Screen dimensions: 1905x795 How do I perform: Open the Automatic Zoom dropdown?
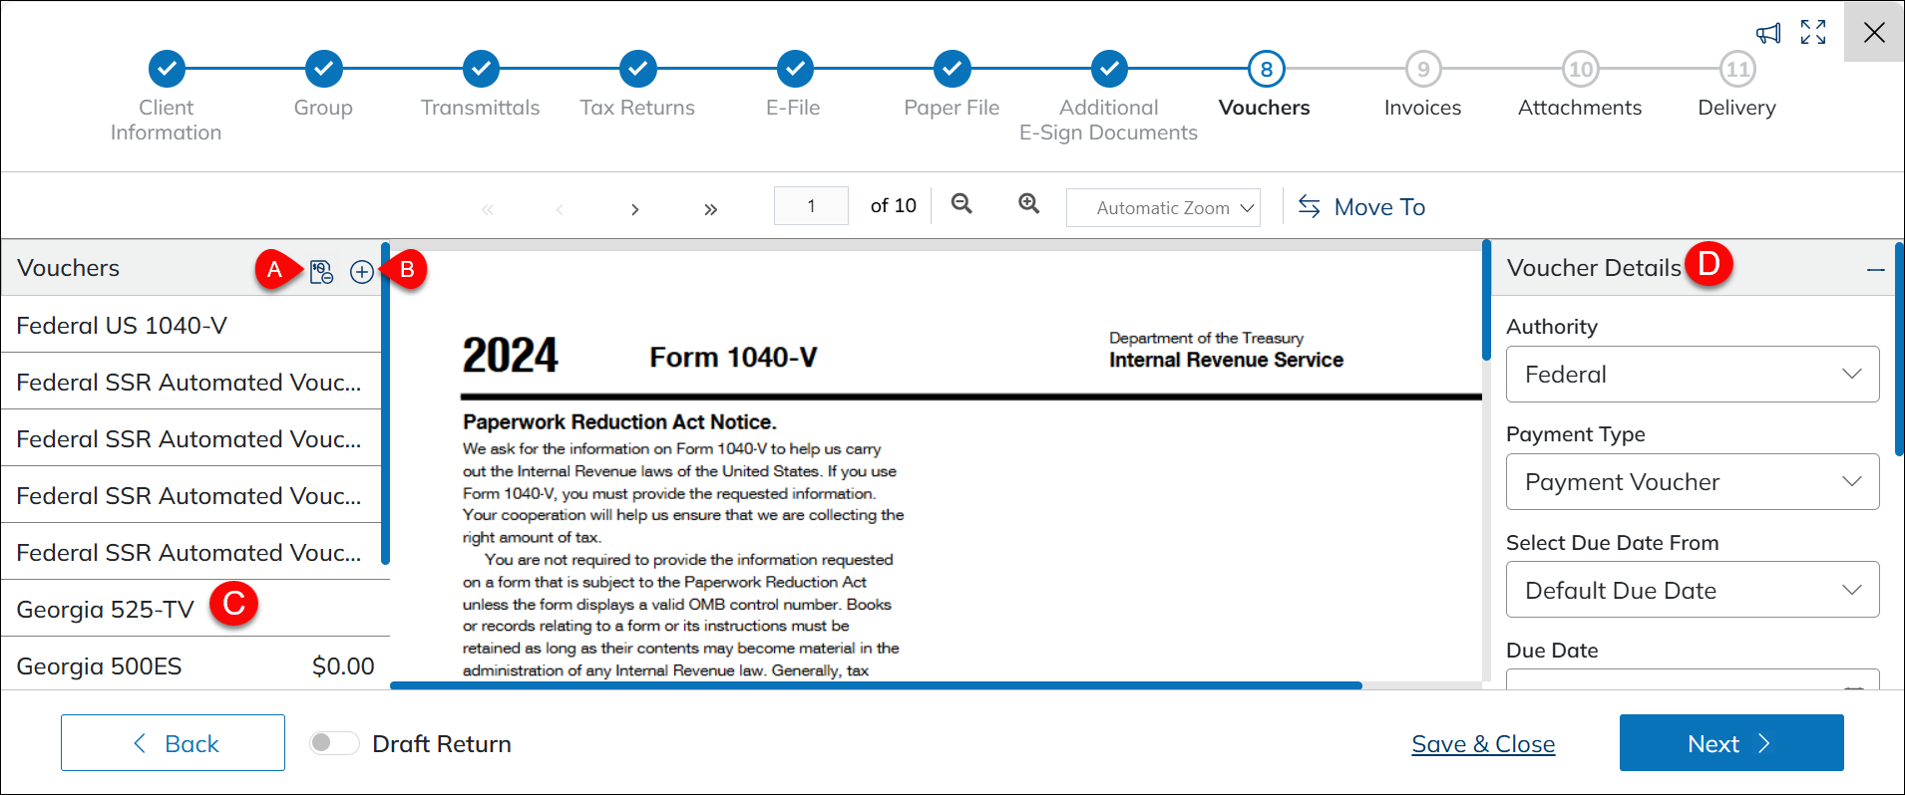1163,208
